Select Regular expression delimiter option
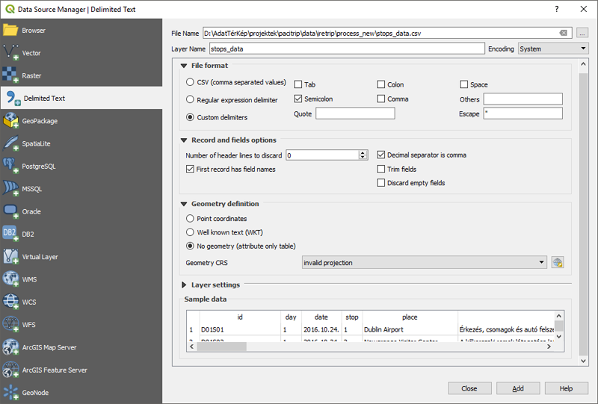The height and width of the screenshot is (404, 598). pyautogui.click(x=190, y=99)
